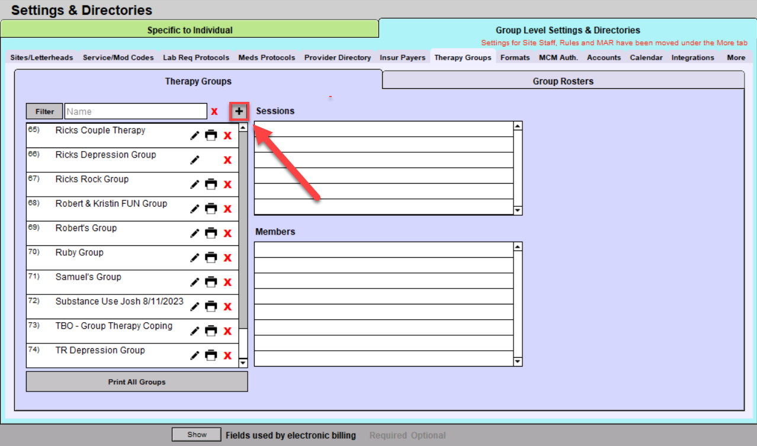757x446 pixels.
Task: Open the Specific to Individual tab
Action: [190, 30]
